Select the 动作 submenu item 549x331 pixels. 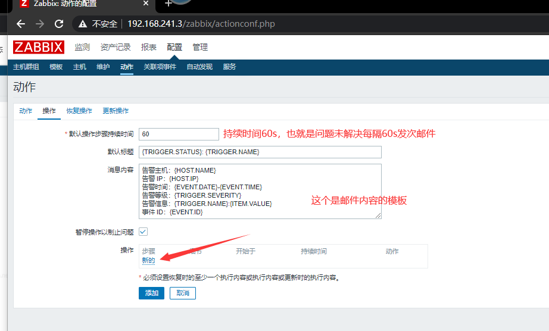point(127,67)
